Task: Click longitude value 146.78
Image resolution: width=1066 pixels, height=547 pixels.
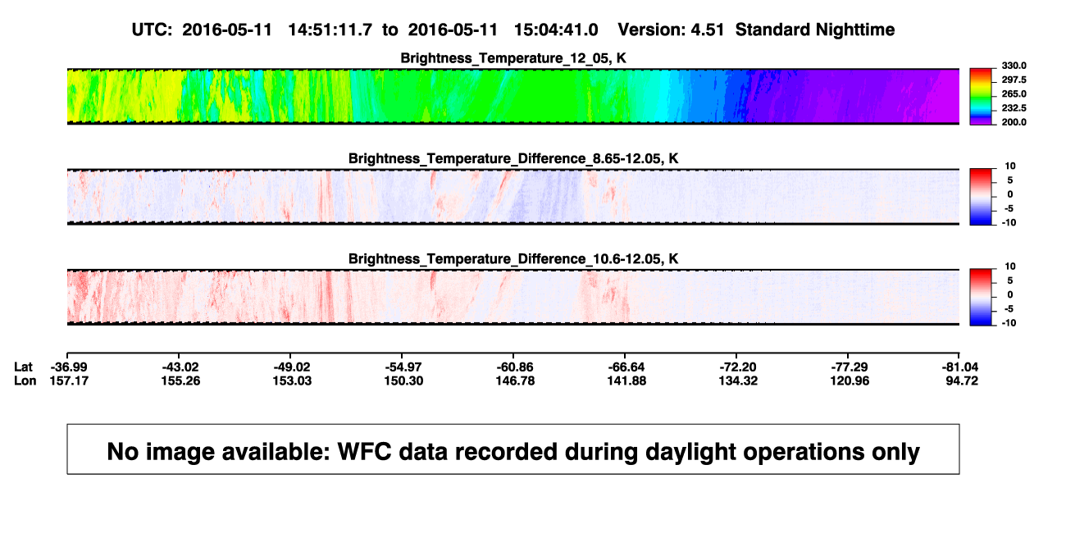Action: [x=514, y=381]
